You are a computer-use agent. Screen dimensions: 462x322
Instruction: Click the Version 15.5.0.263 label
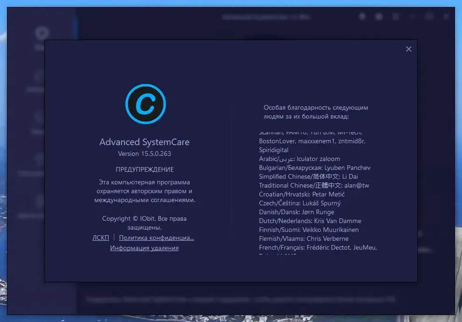click(x=144, y=154)
